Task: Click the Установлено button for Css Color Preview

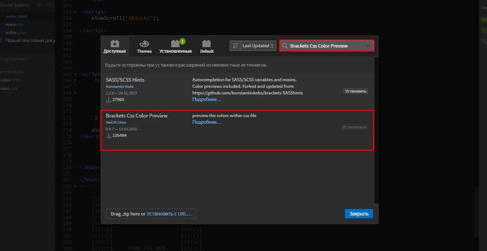Action: 354,127
